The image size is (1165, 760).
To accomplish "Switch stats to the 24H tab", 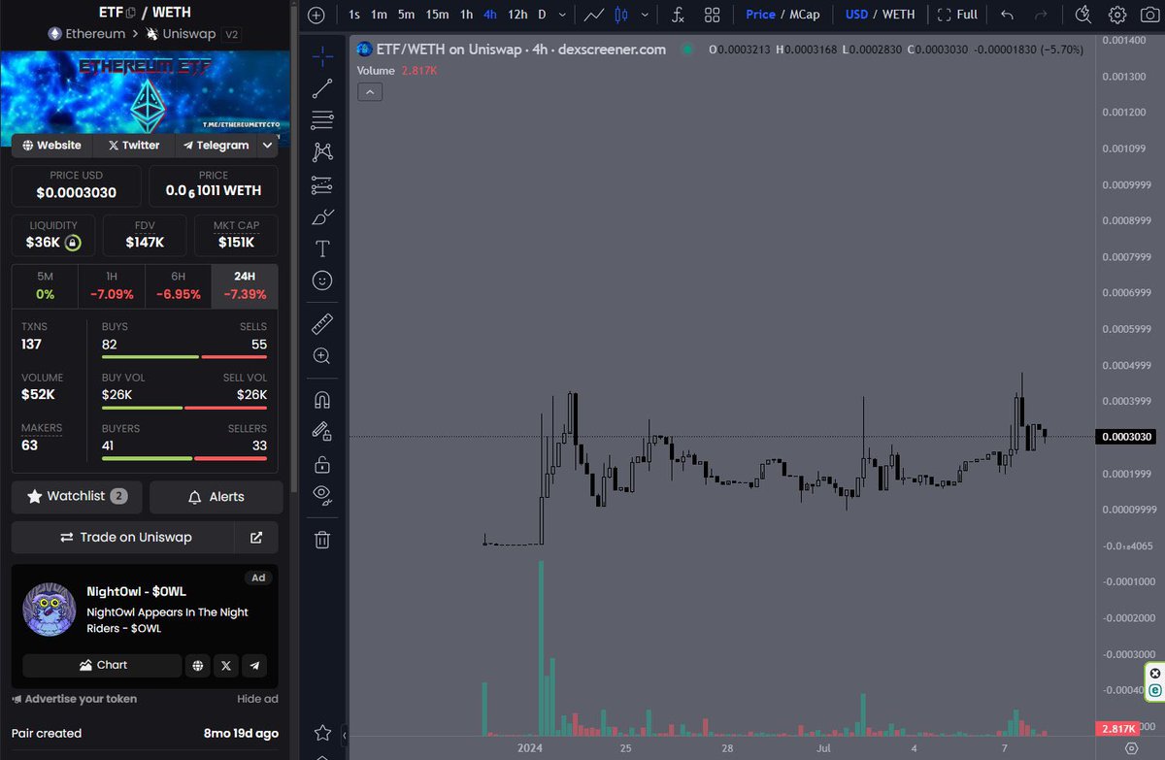I will 245,284.
